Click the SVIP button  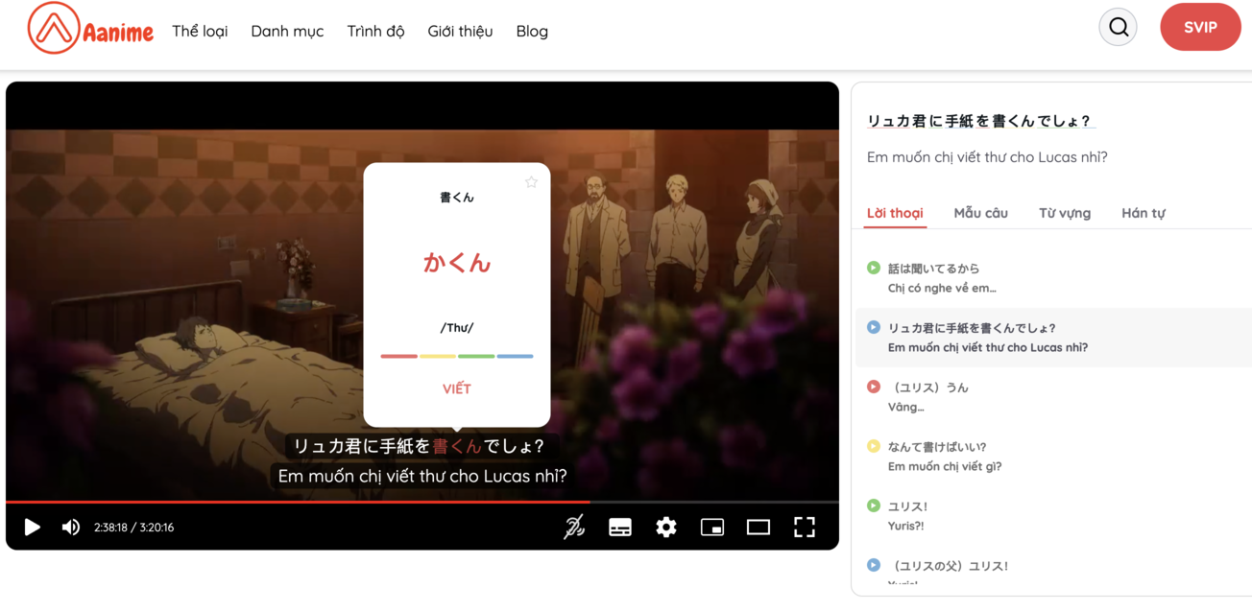[1200, 27]
